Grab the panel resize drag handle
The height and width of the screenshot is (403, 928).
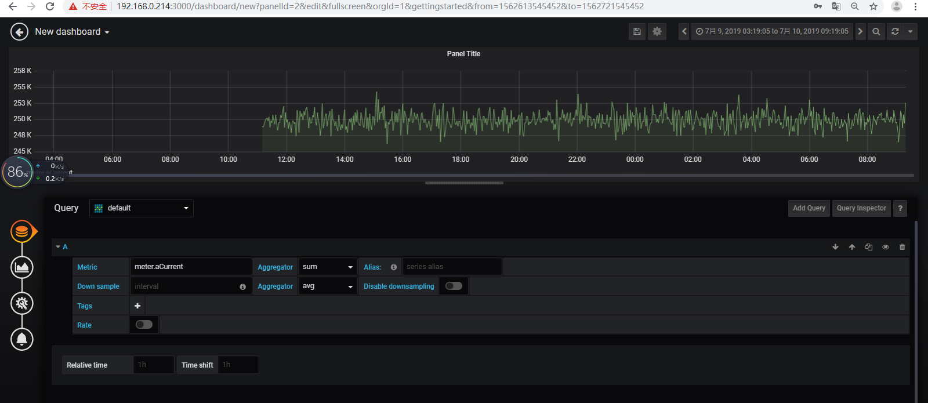(464, 183)
